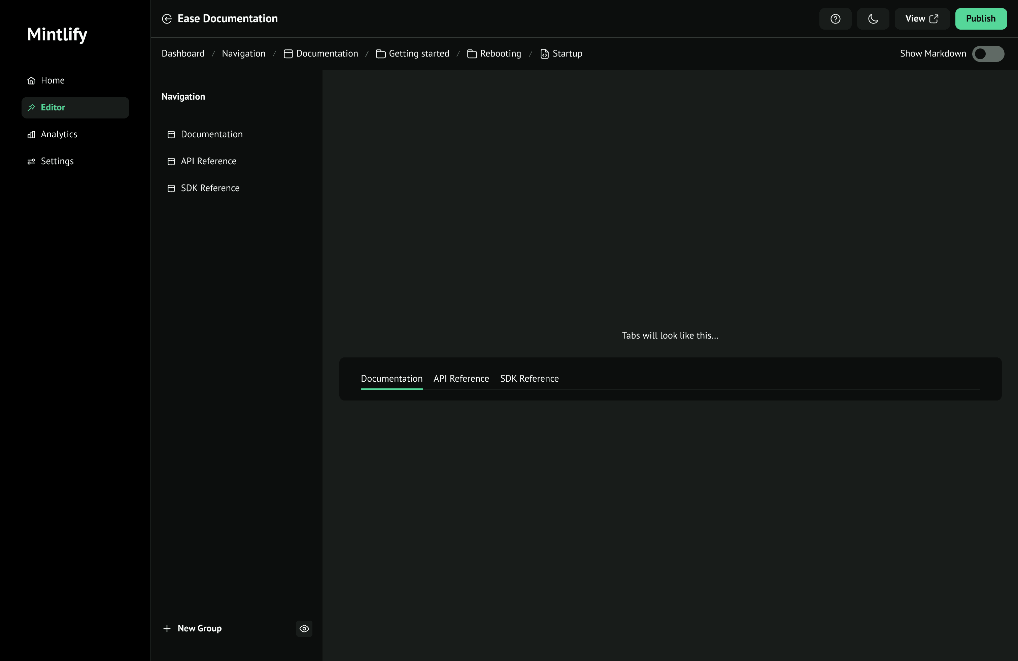Expand API Reference in Navigation panel
1018x661 pixels.
point(208,161)
